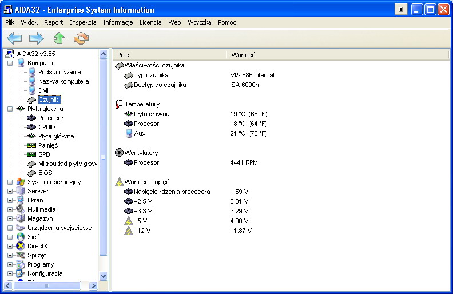Screen dimensions: 453x294
Task: Open the Widok menu
Action: point(29,22)
